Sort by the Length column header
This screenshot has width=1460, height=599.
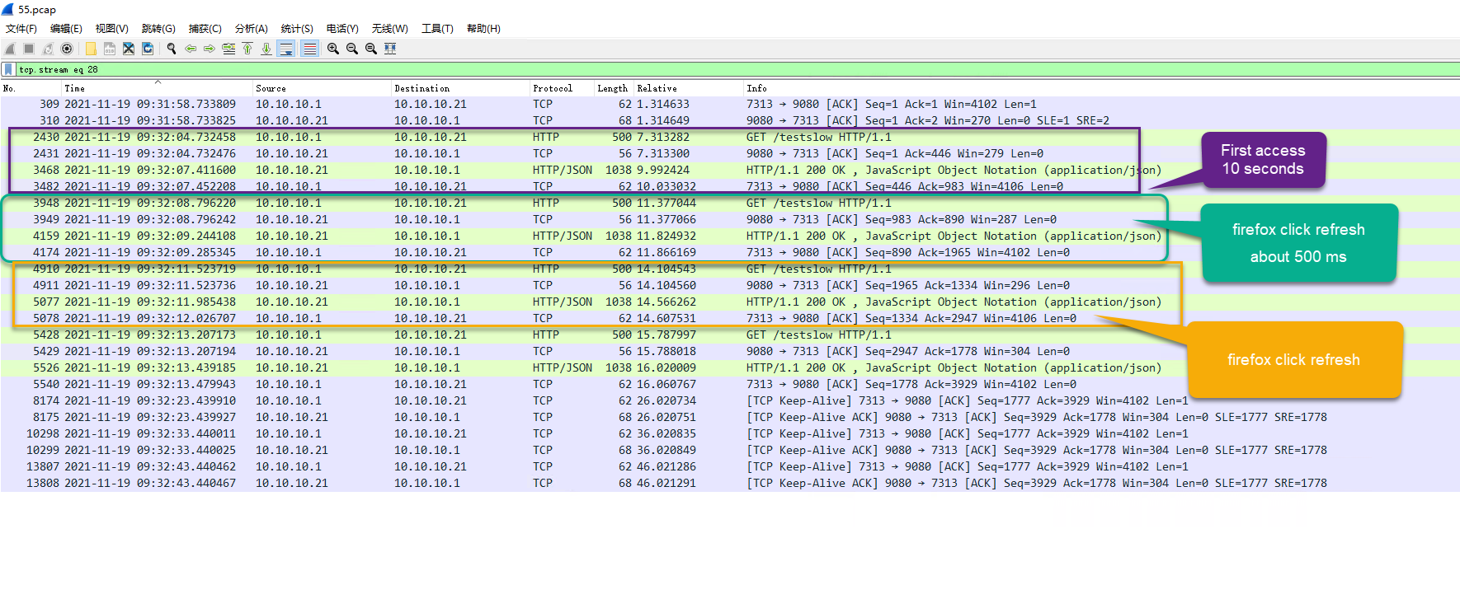pyautogui.click(x=614, y=88)
